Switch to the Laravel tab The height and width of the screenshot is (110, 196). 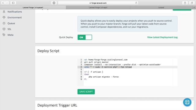click(x=161, y=7)
